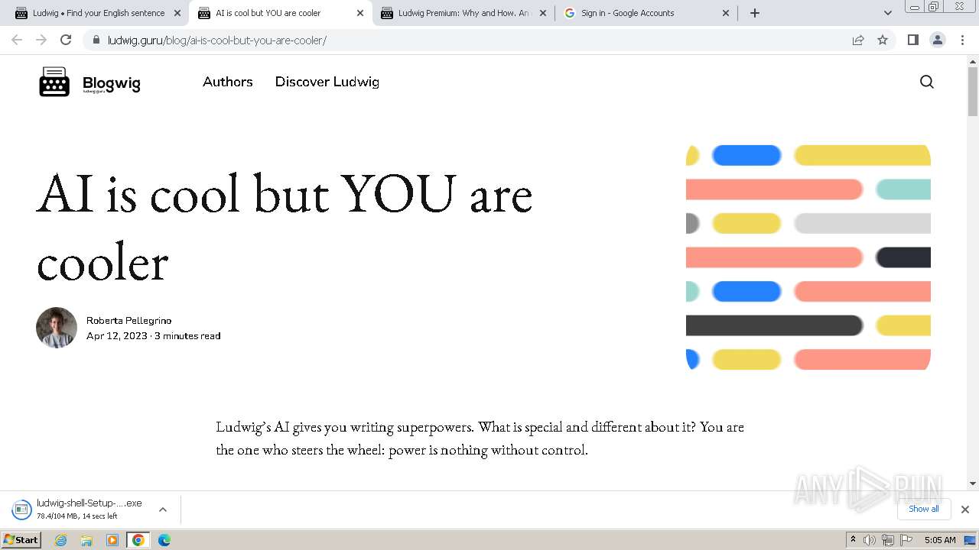Open the blog search magnifier icon
979x550 pixels.
pyautogui.click(x=927, y=82)
